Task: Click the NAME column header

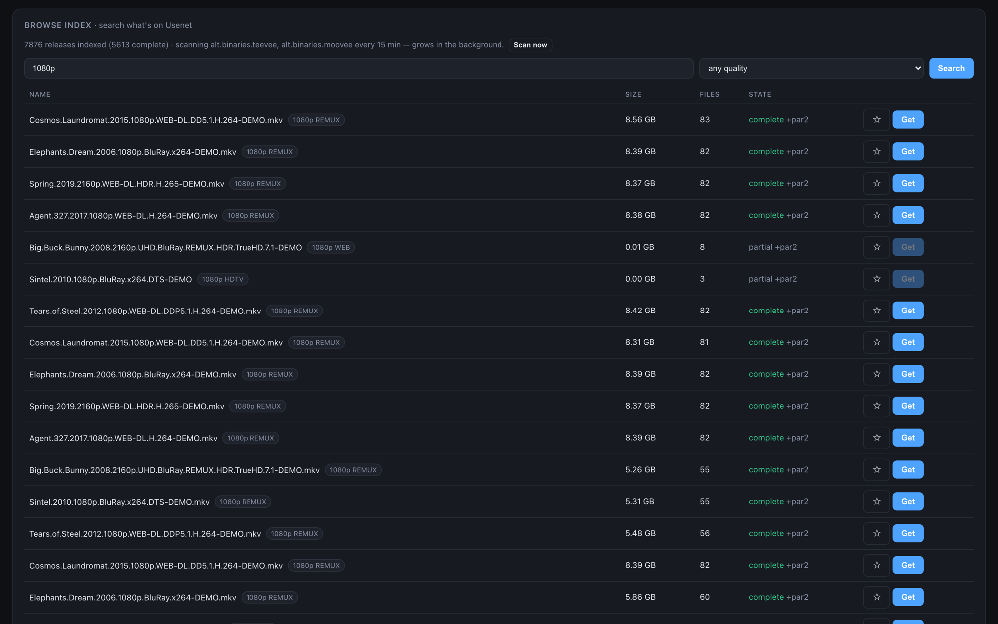Action: (x=40, y=94)
